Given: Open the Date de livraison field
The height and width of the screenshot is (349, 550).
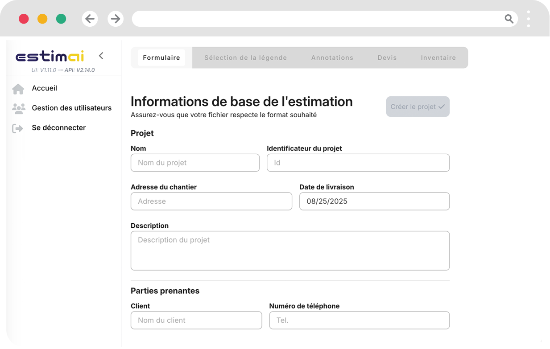Looking at the screenshot, I should (x=375, y=201).
